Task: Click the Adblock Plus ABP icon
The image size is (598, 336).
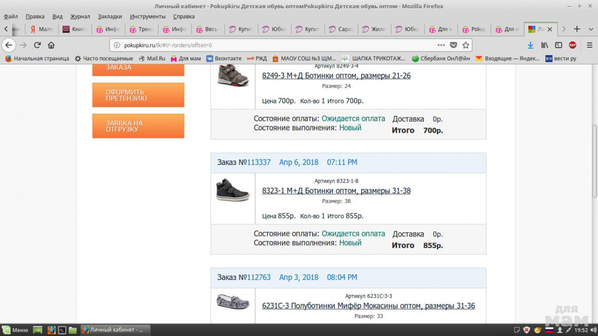Action: pos(572,45)
